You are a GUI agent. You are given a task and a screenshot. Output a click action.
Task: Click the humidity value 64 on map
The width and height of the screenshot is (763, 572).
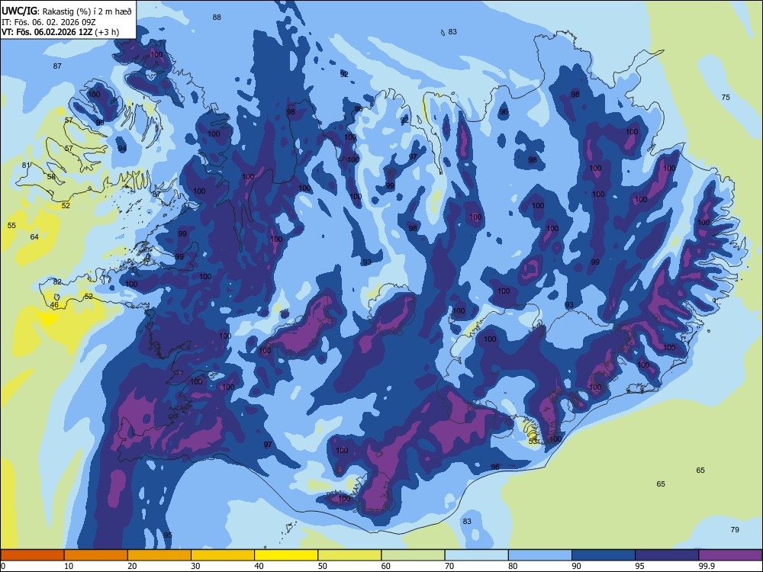[34, 237]
